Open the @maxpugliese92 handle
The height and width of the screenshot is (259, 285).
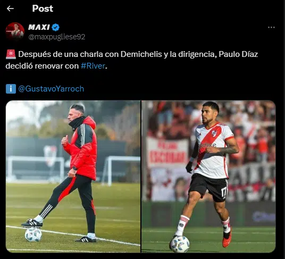click(57, 37)
